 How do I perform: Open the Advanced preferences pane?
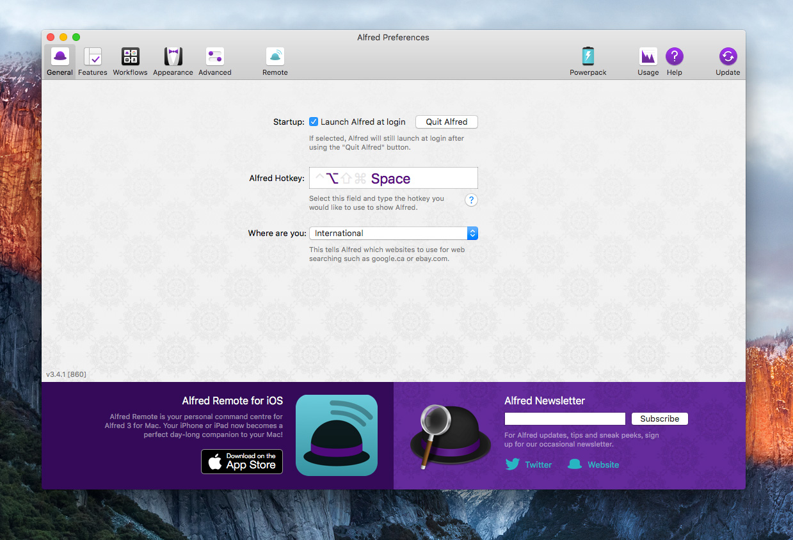(214, 61)
